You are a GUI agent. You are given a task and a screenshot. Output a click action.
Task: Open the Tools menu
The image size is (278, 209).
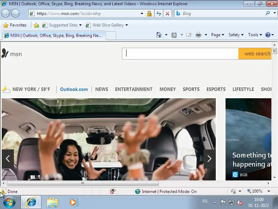(255, 35)
